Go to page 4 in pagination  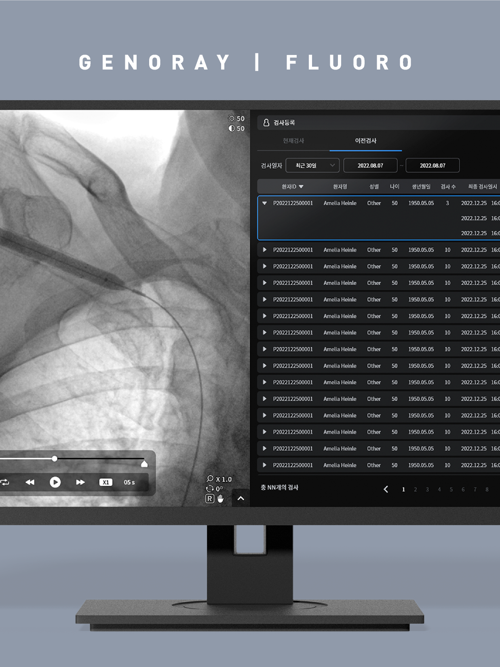click(439, 490)
